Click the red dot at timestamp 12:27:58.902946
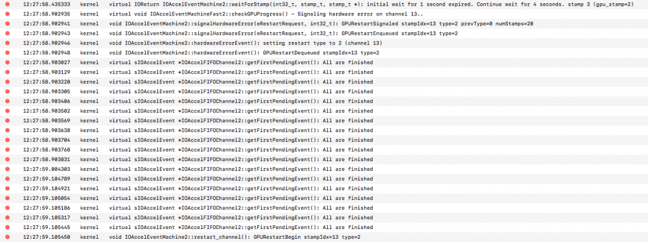This screenshot has width=648, height=242. [x=7, y=43]
